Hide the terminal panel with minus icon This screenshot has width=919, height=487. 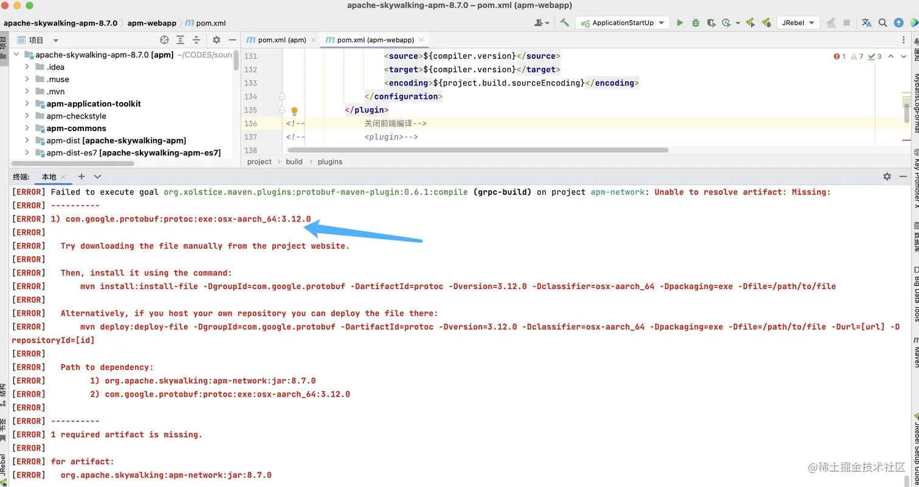904,176
